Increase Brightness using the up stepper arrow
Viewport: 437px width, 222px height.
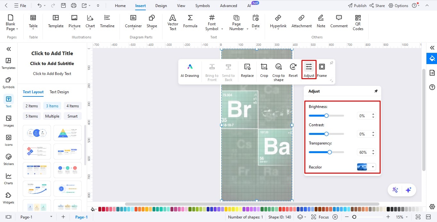tap(373, 114)
